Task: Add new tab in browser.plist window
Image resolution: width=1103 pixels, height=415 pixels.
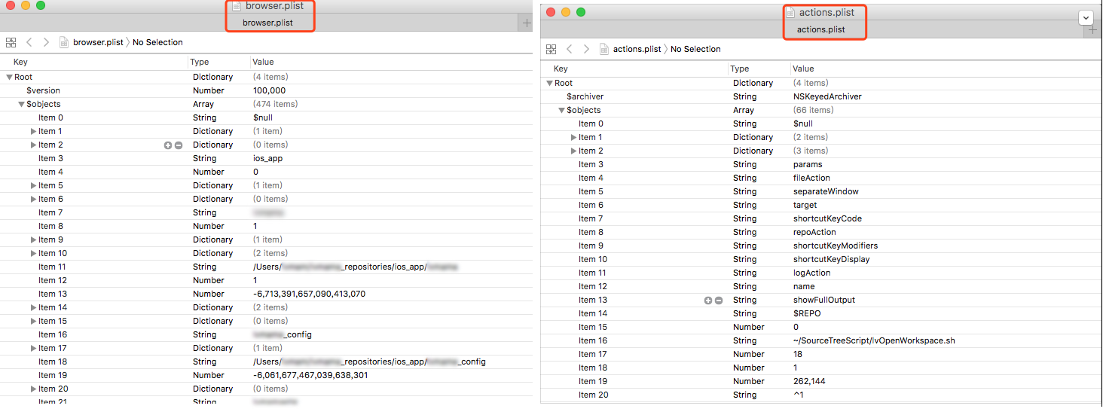Action: (527, 23)
